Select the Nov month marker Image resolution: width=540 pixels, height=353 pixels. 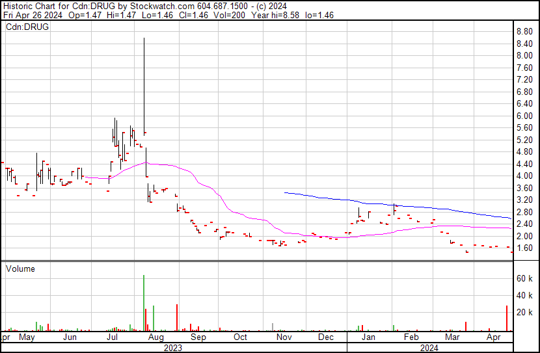pos(284,338)
